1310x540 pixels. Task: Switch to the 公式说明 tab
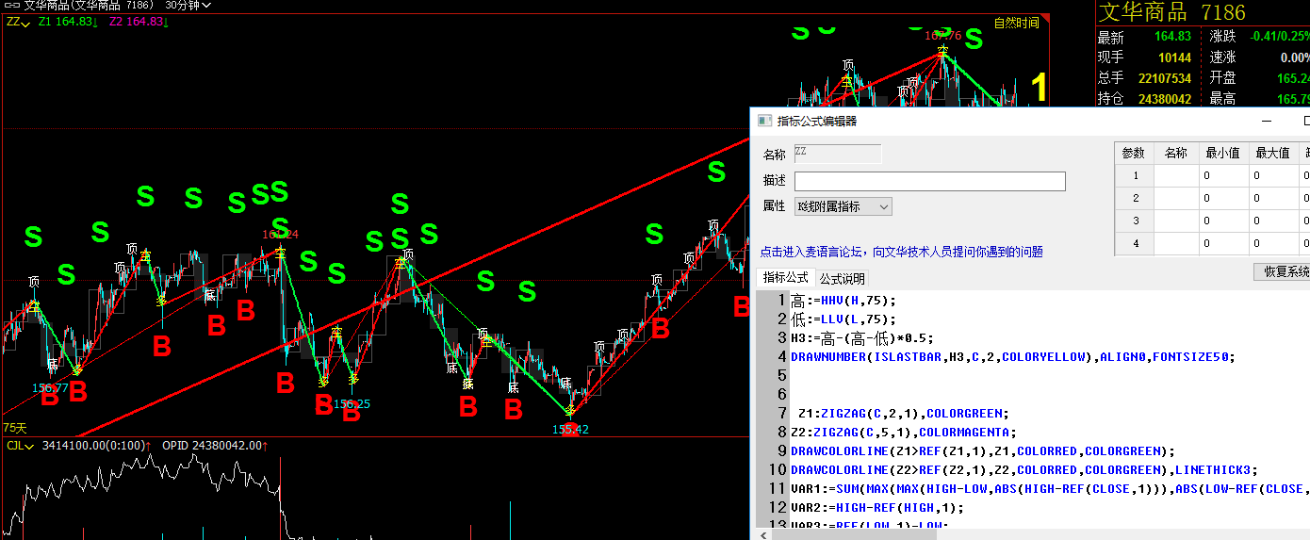(x=842, y=279)
